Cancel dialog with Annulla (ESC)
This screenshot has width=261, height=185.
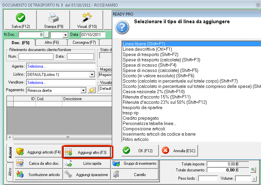tap(179, 151)
